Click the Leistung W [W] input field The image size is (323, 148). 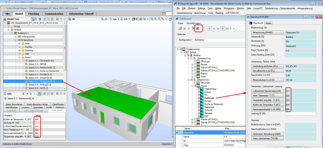(300, 114)
